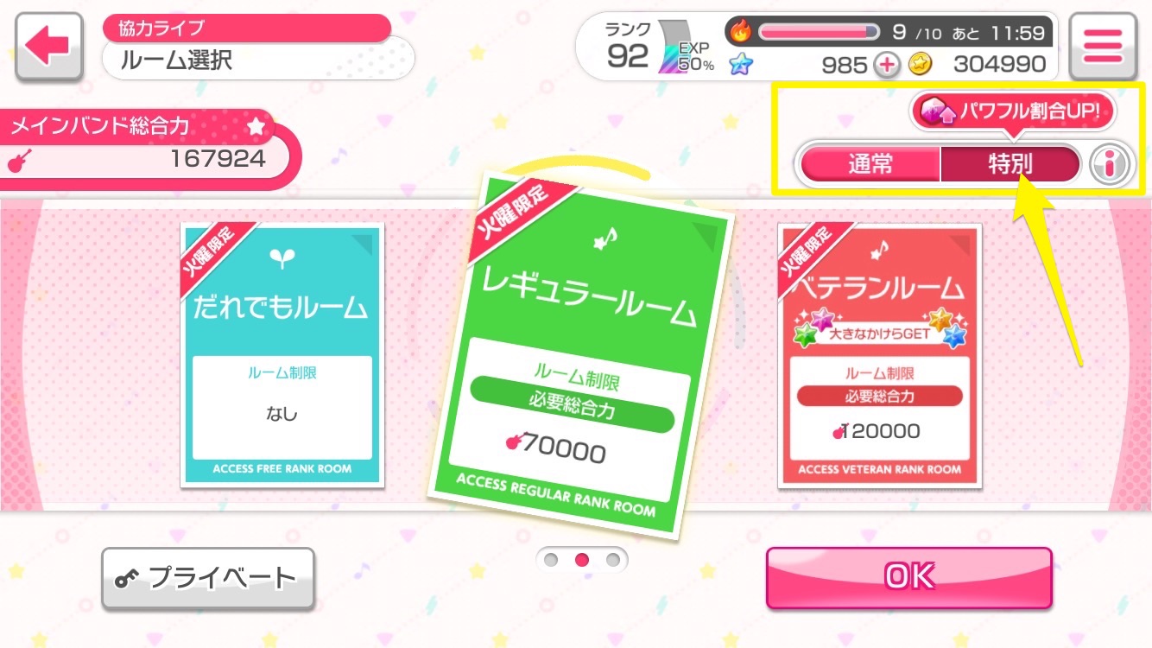Select the だれでもルーム card
1152x648 pixels.
point(282,354)
